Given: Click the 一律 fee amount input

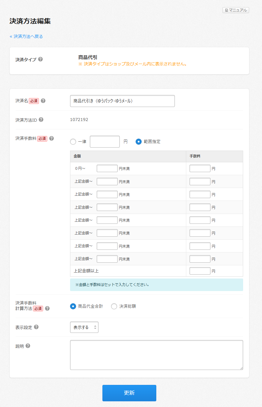Looking at the screenshot, I should 105,142.
